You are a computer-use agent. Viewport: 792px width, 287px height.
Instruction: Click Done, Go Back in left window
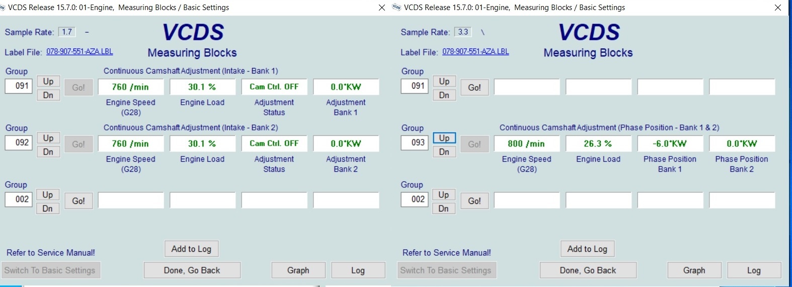(x=192, y=270)
